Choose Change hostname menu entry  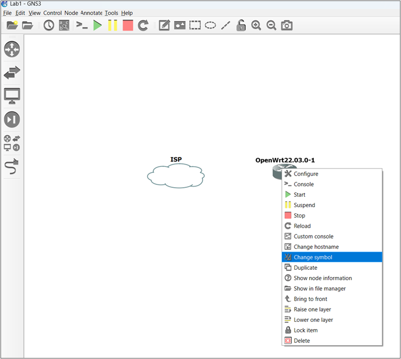(x=332, y=247)
